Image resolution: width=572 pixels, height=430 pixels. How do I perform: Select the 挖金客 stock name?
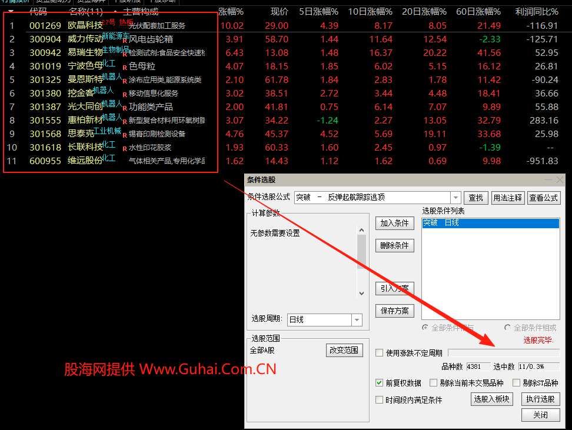coord(81,93)
